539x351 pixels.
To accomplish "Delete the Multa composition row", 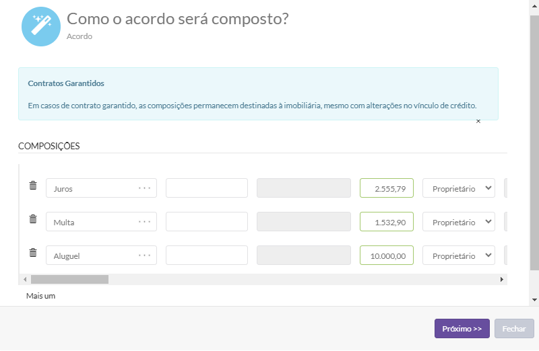I will (x=33, y=219).
